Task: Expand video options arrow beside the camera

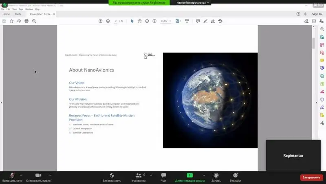Action: pos(49,175)
